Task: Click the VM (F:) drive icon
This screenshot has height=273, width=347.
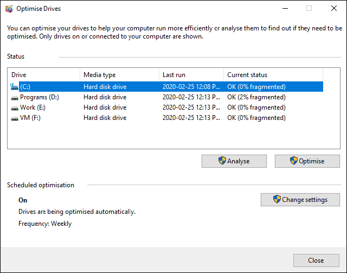Action: (x=15, y=118)
